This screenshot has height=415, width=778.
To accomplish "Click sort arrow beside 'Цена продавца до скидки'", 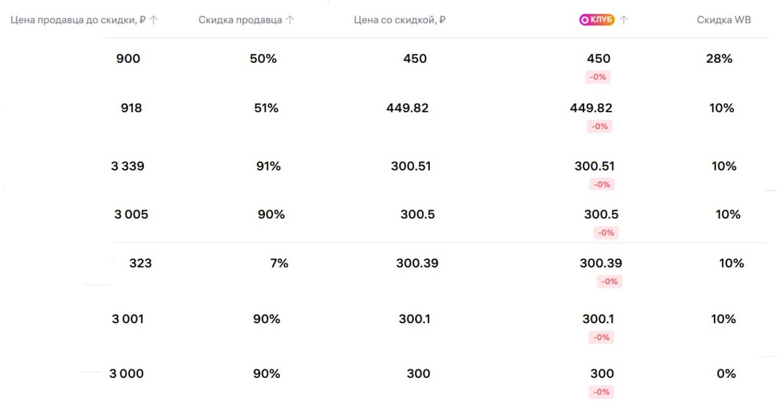I will pos(154,20).
